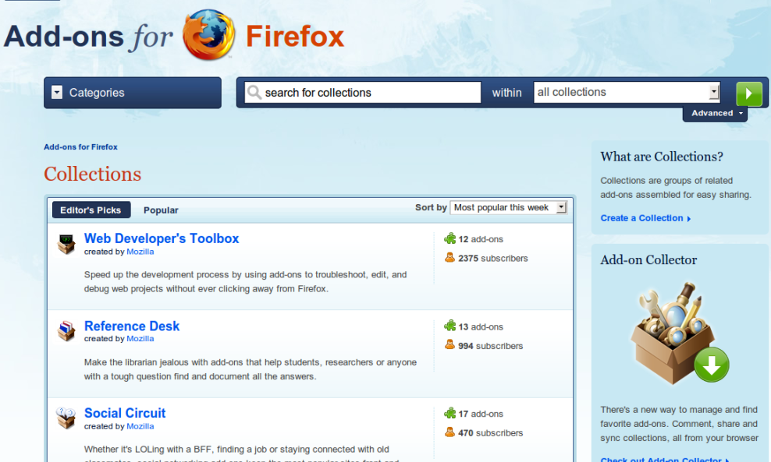Click the '13 add-ons' text
The image size is (771, 462).
pyautogui.click(x=481, y=326)
